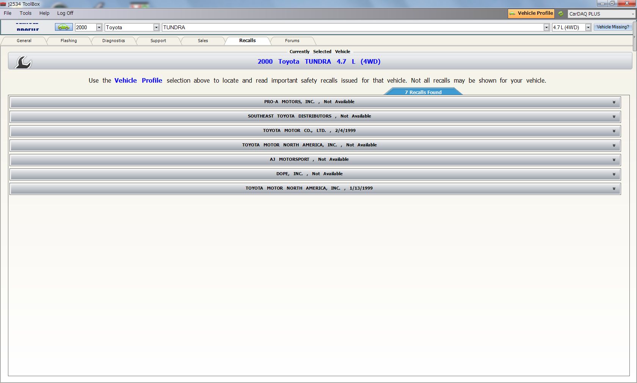Image resolution: width=637 pixels, height=383 pixels.
Task: Open the File menu
Action: [8, 13]
